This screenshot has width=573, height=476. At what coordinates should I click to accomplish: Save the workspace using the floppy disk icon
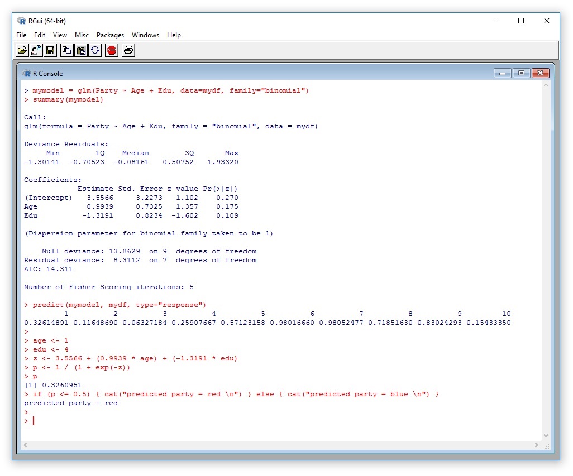click(x=50, y=51)
